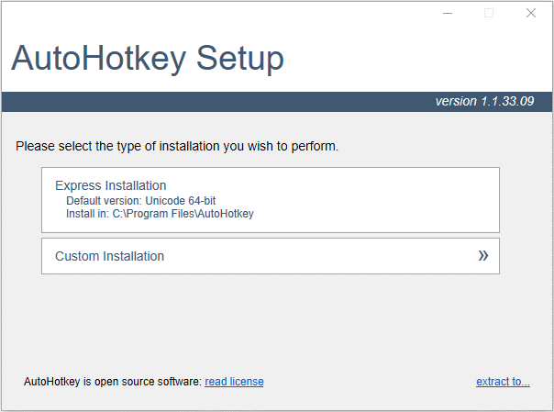
Task: Click empty space inside Express Installation box
Action: (374, 200)
